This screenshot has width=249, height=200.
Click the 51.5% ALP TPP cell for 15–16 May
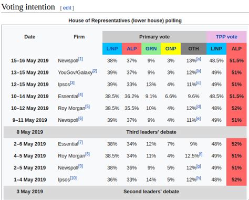pyautogui.click(x=236, y=60)
